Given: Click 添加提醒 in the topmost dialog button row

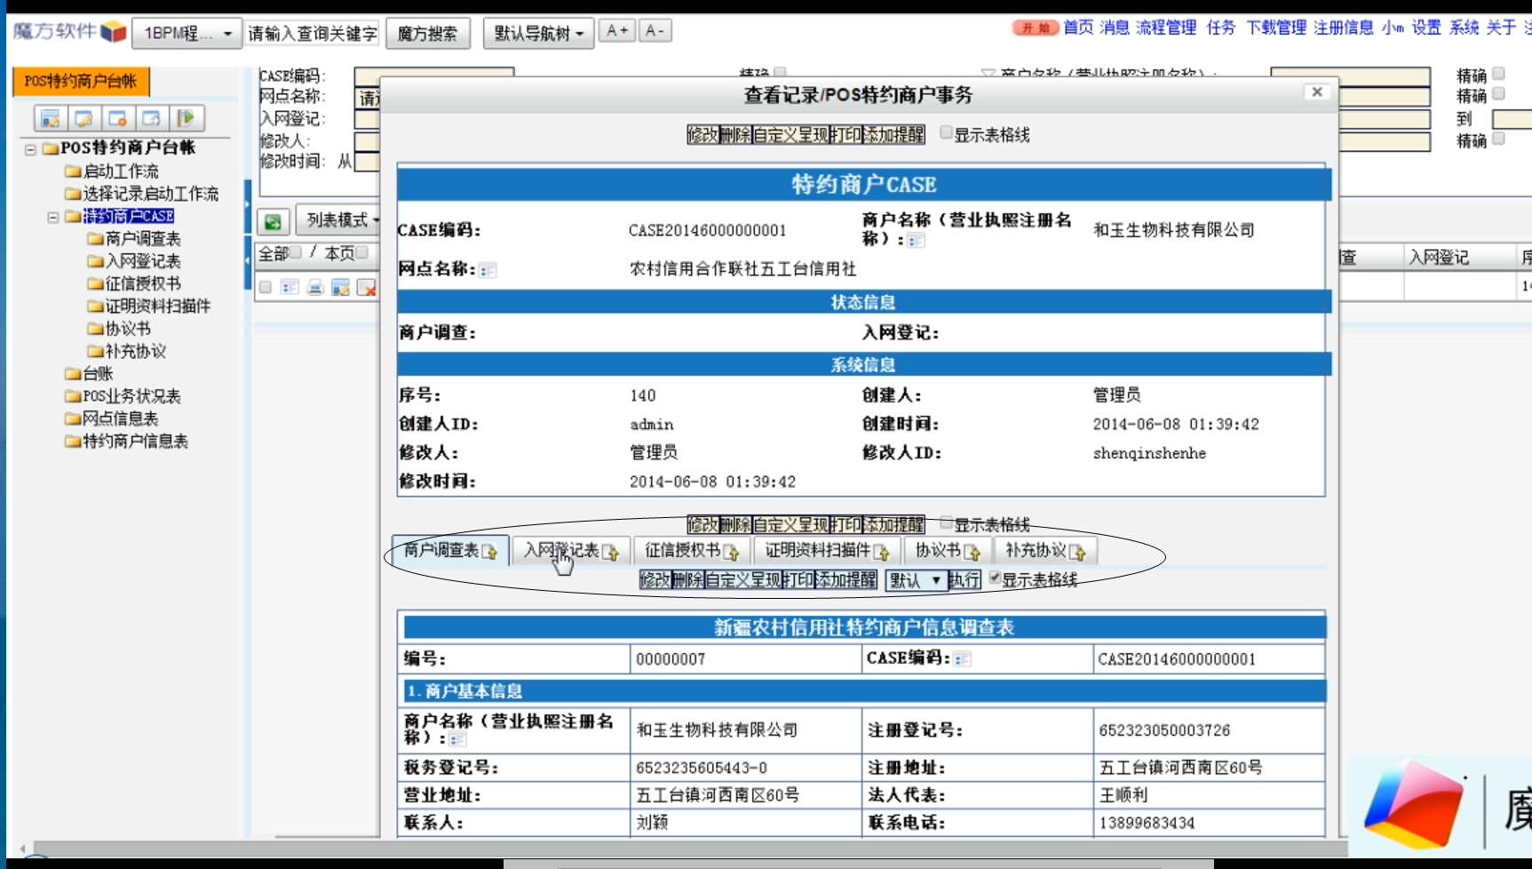Looking at the screenshot, I should pyautogui.click(x=894, y=135).
